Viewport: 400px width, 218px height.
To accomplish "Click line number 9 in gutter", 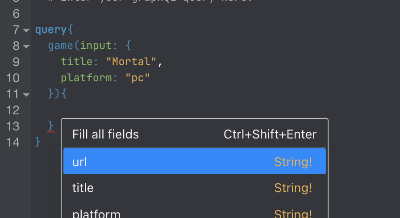I will [16, 62].
